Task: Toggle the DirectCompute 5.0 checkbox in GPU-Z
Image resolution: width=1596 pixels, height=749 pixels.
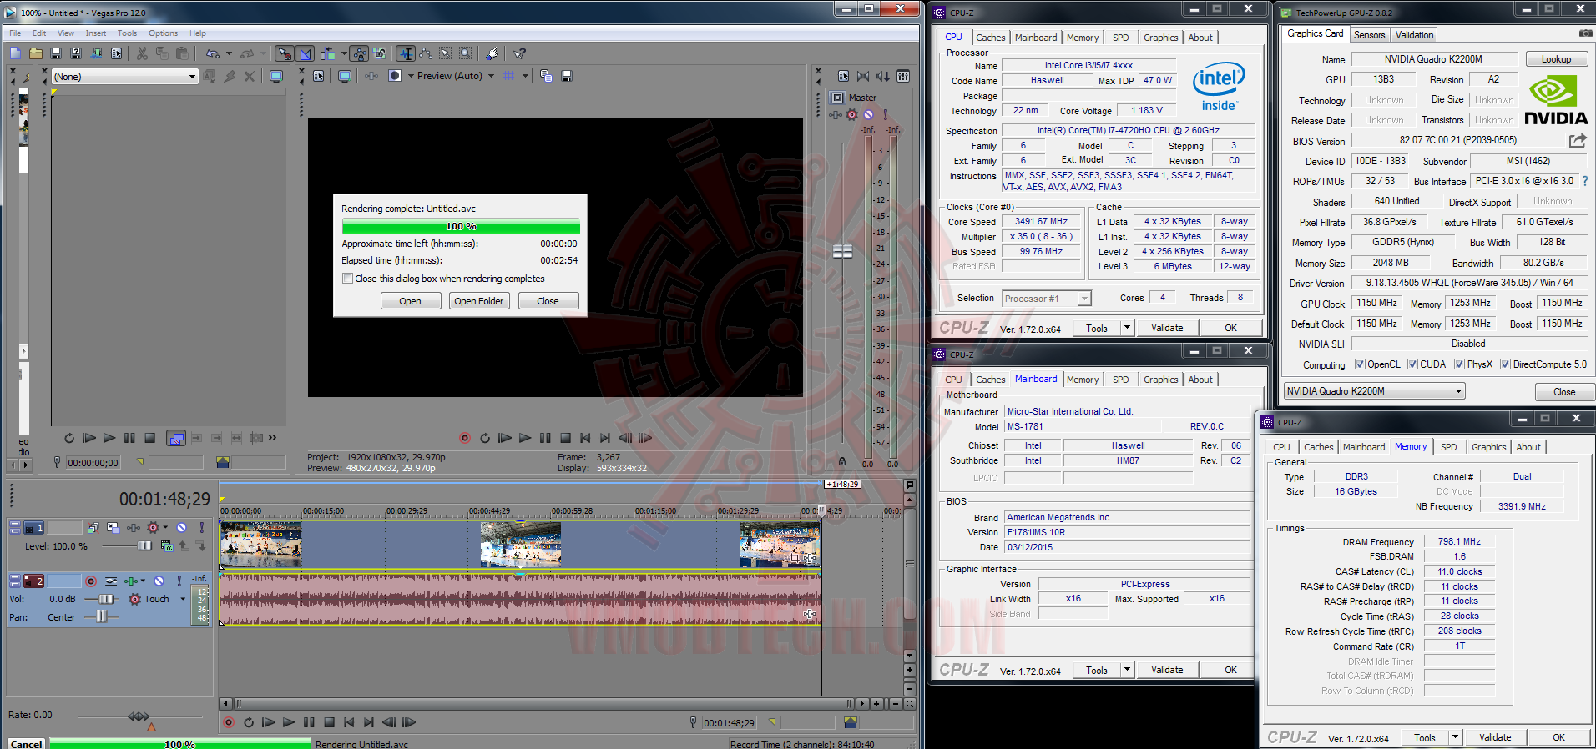Action: coord(1505,364)
